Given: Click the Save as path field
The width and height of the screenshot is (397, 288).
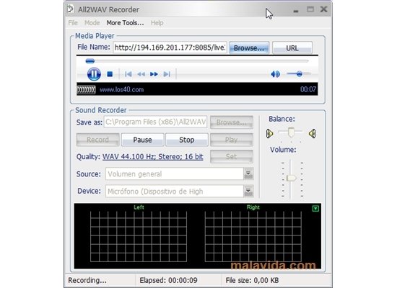Looking at the screenshot, I should coord(155,122).
